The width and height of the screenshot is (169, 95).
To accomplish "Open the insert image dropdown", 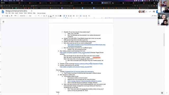I will (x=61, y=16).
